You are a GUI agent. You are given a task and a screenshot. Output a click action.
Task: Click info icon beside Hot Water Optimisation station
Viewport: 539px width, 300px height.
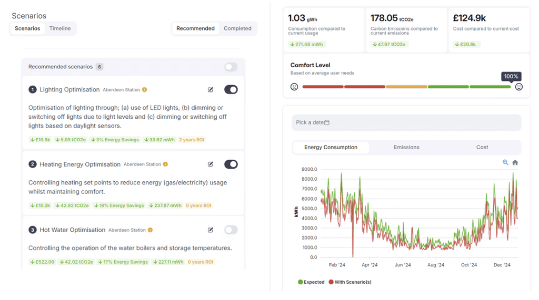pos(150,230)
